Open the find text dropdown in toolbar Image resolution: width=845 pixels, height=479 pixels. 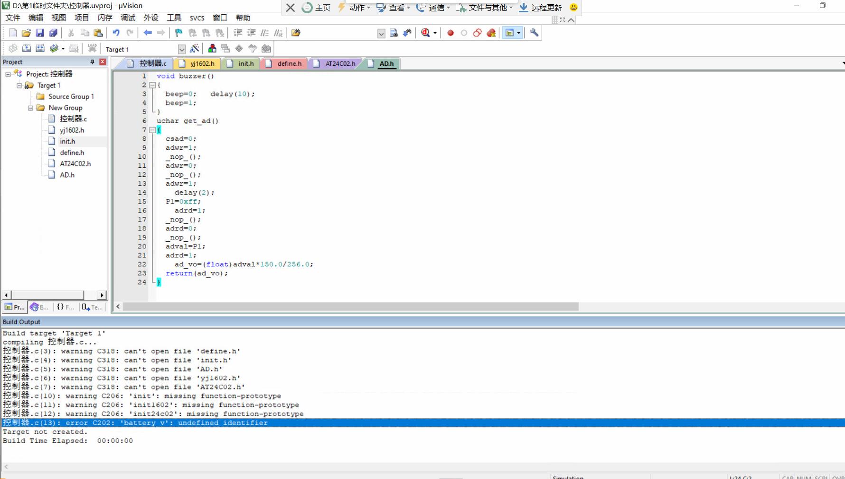[381, 33]
